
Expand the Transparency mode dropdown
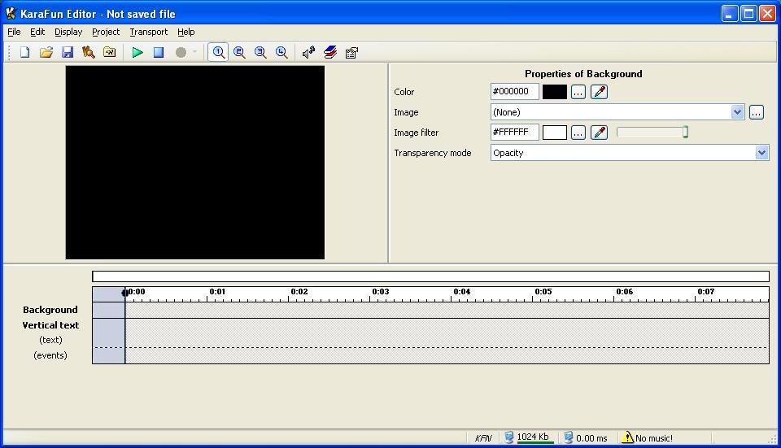(x=761, y=153)
